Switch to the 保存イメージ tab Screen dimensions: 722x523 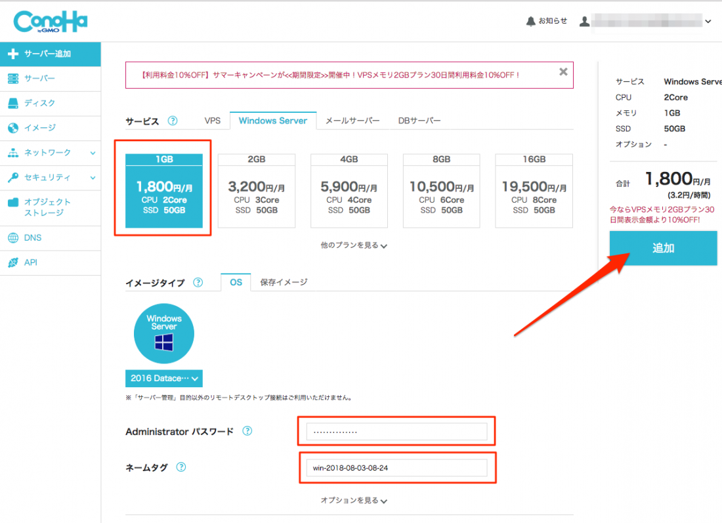point(284,282)
